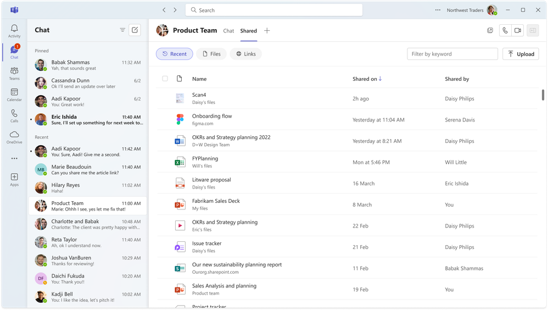Switch to the Chat tab of Product Team
This screenshot has height=310, width=548.
[228, 31]
